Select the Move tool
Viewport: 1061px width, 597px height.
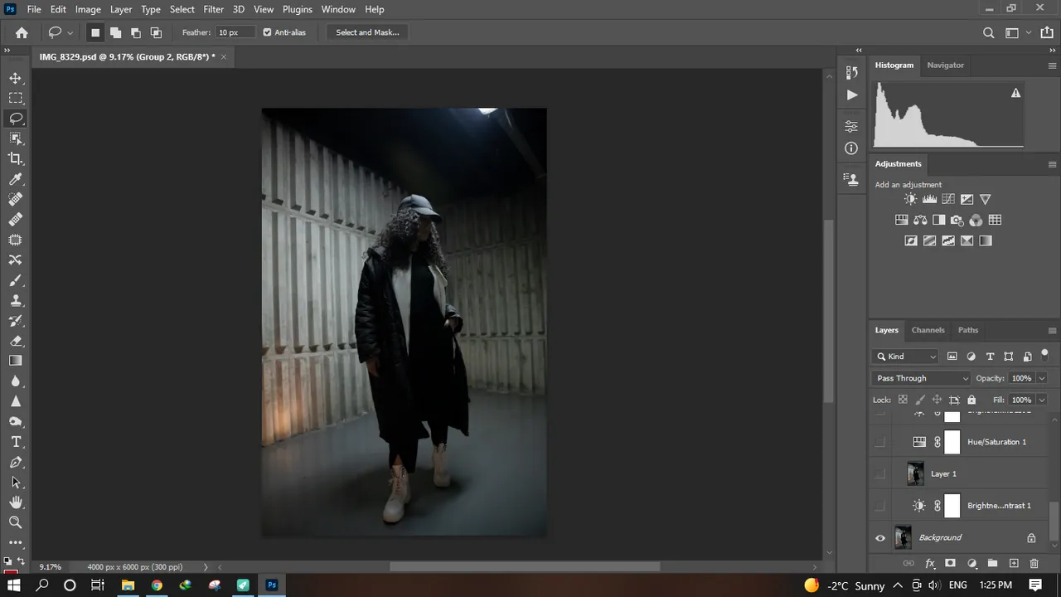(16, 78)
